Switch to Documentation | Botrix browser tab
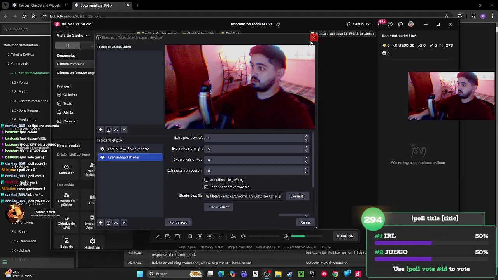This screenshot has width=498, height=280. tap(102, 5)
